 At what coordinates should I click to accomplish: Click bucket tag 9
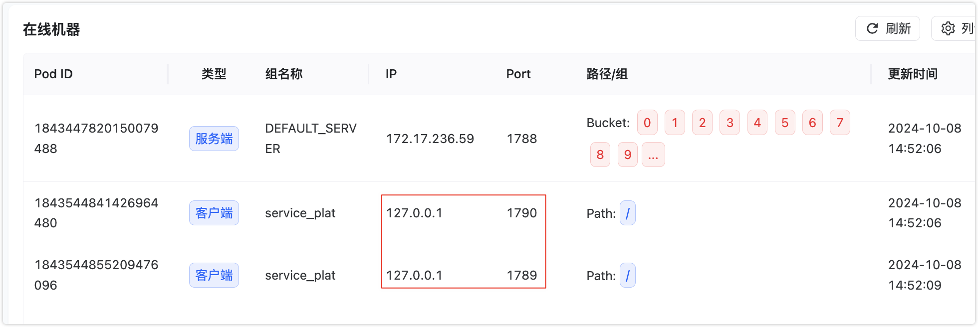(627, 155)
